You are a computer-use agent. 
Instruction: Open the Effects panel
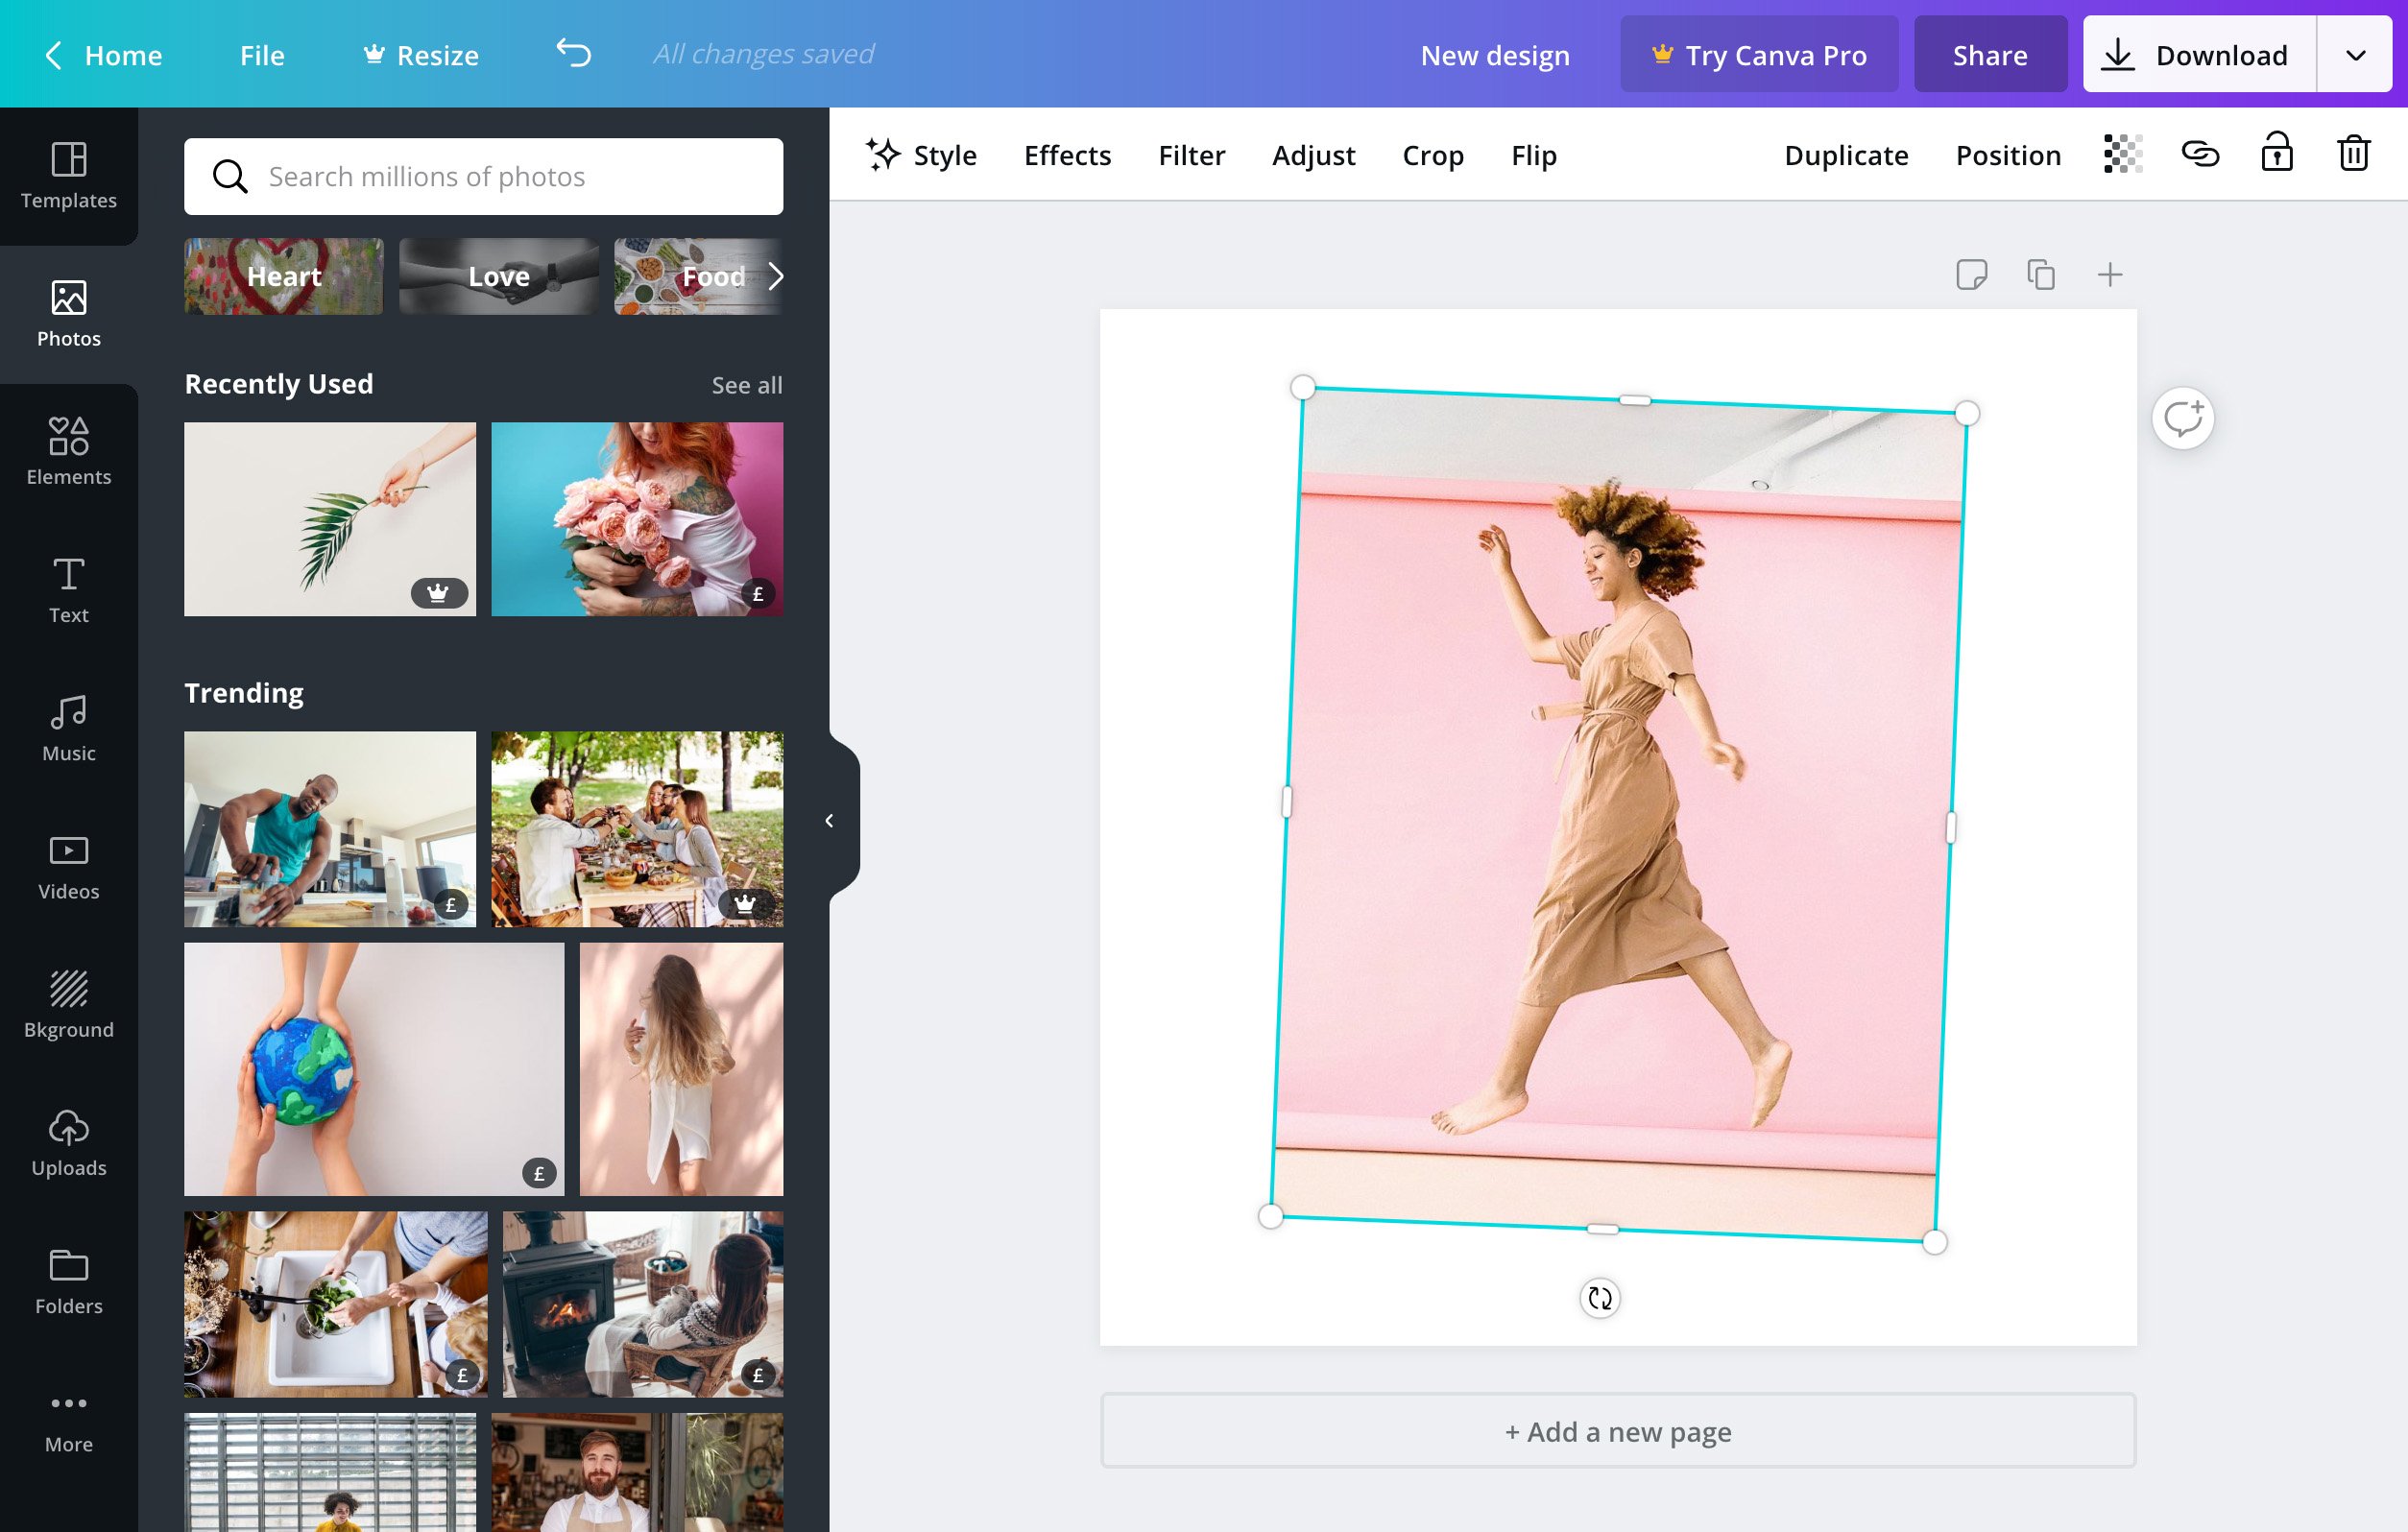coord(1067,155)
